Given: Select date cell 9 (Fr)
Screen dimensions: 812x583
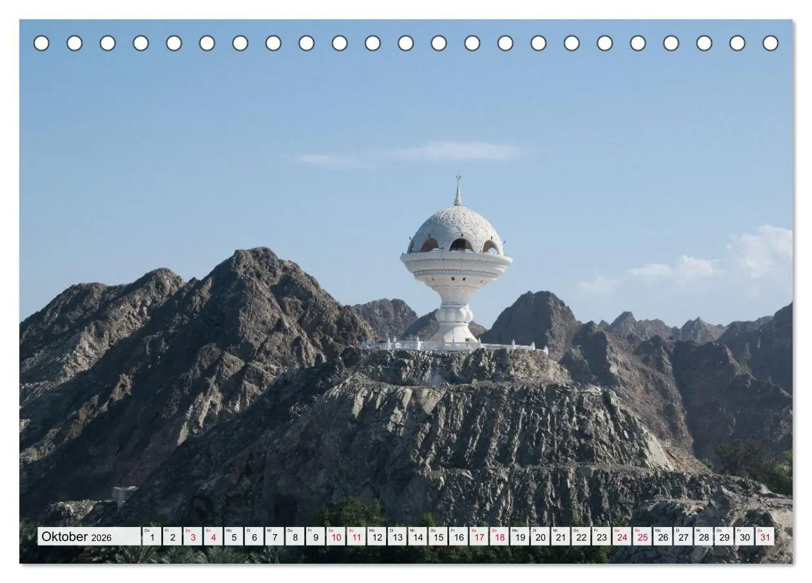Looking at the screenshot, I should pos(316,537).
